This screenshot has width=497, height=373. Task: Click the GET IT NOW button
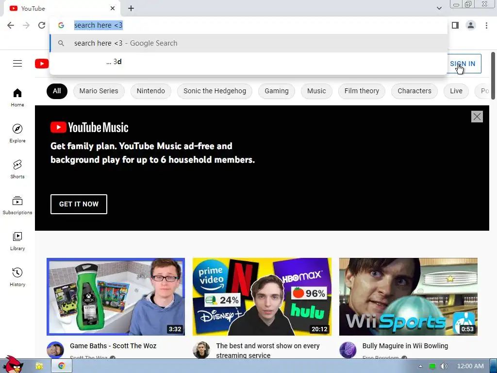[79, 204]
